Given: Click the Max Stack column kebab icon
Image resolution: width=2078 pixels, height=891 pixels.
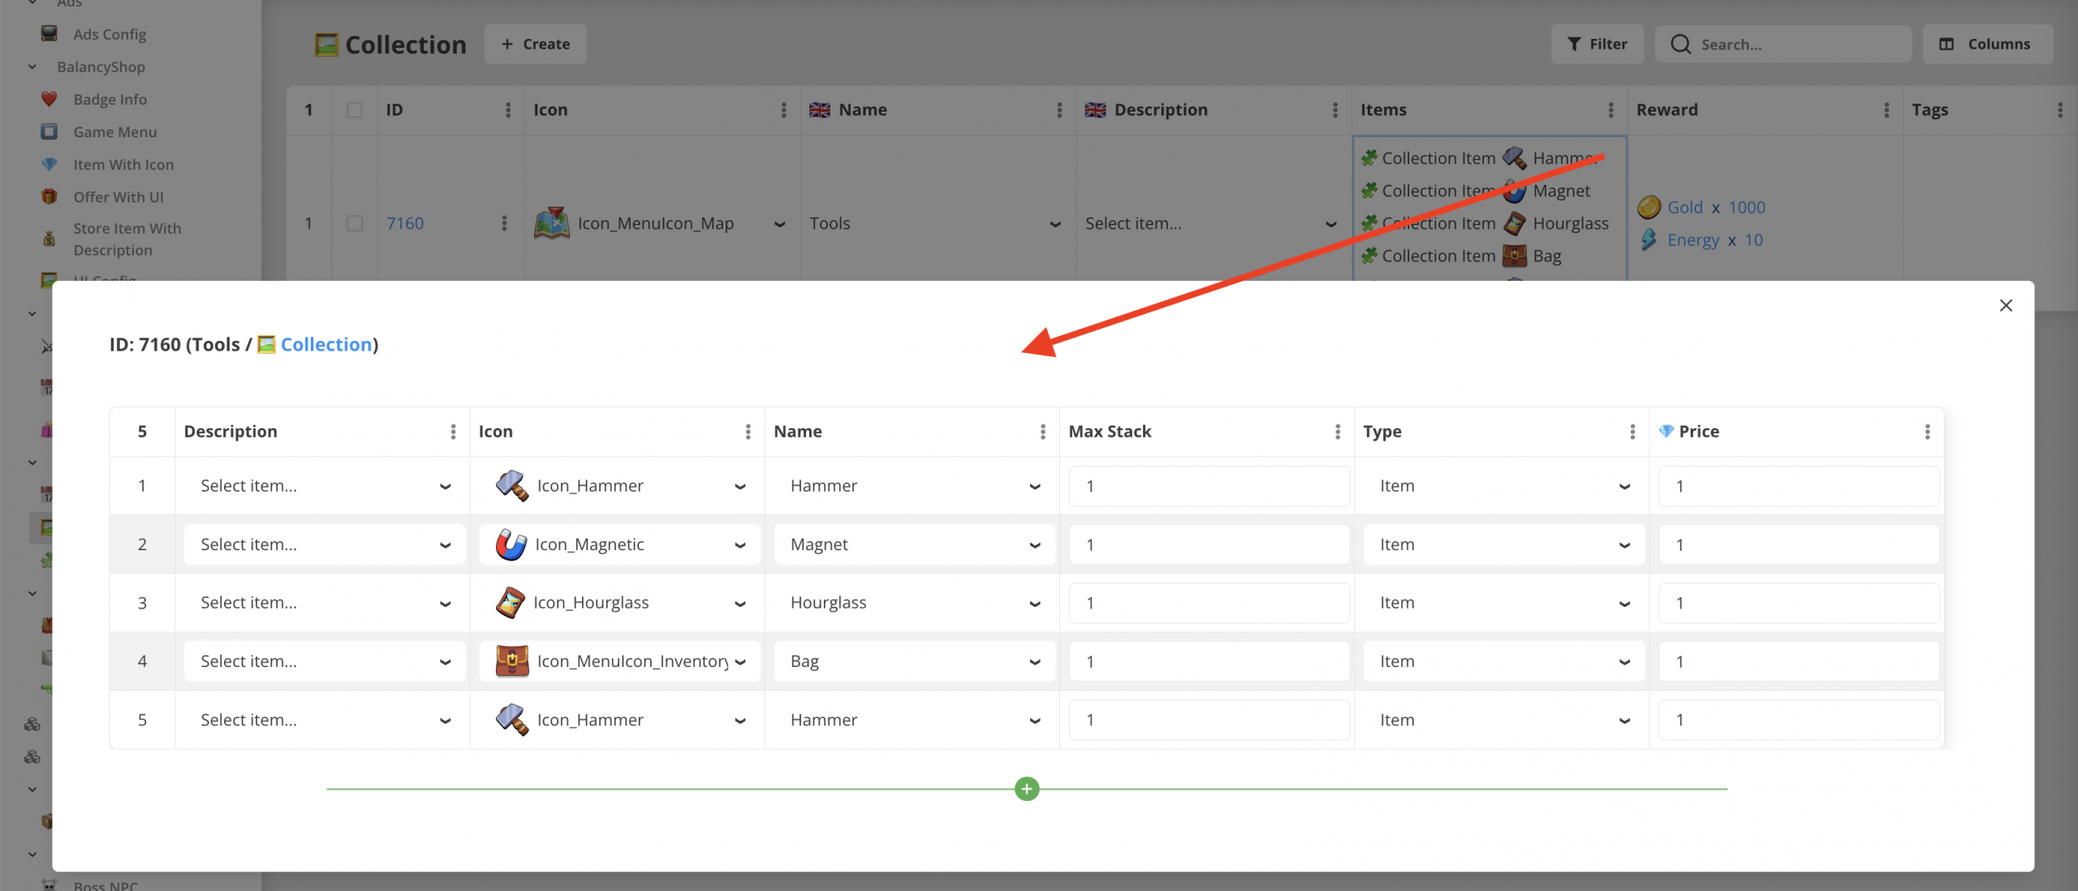Looking at the screenshot, I should pyautogui.click(x=1337, y=432).
